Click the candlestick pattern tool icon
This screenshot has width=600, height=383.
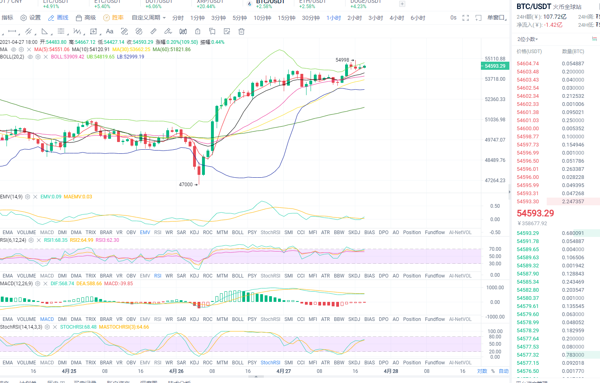(183, 31)
